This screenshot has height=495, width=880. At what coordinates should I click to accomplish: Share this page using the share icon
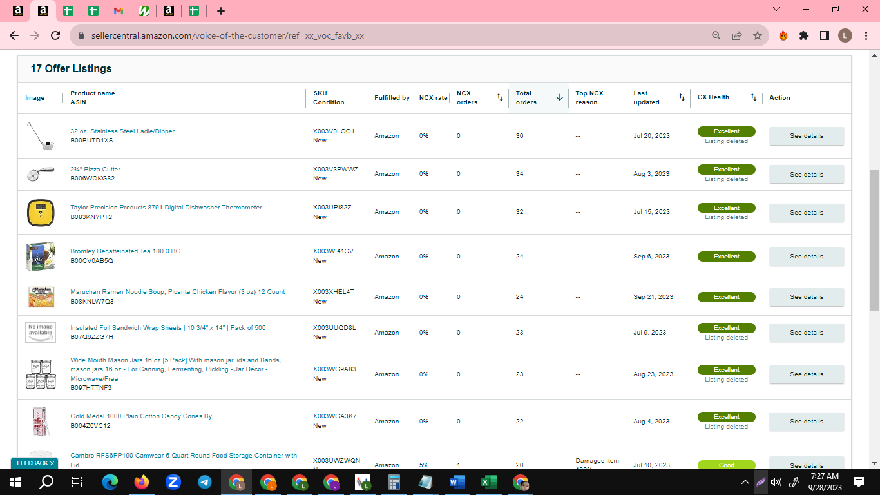pyautogui.click(x=737, y=36)
